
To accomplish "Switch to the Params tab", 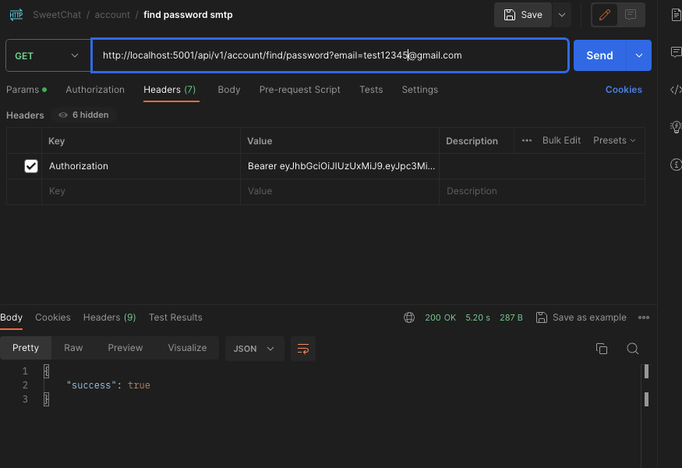I will click(x=26, y=90).
